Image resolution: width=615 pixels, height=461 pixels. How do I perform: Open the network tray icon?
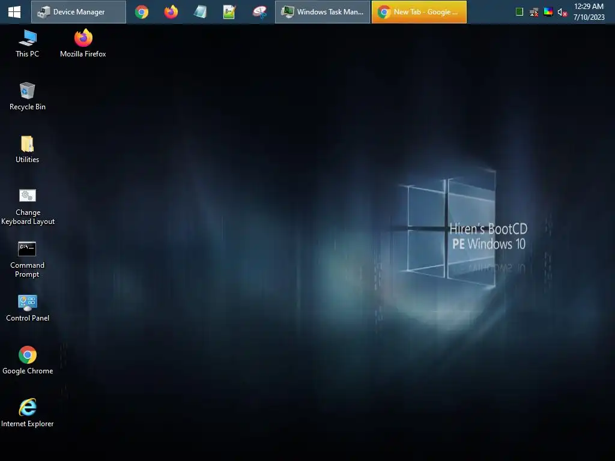pyautogui.click(x=534, y=12)
